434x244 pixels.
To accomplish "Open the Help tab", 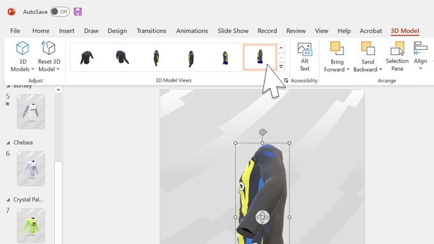I will 344,31.
